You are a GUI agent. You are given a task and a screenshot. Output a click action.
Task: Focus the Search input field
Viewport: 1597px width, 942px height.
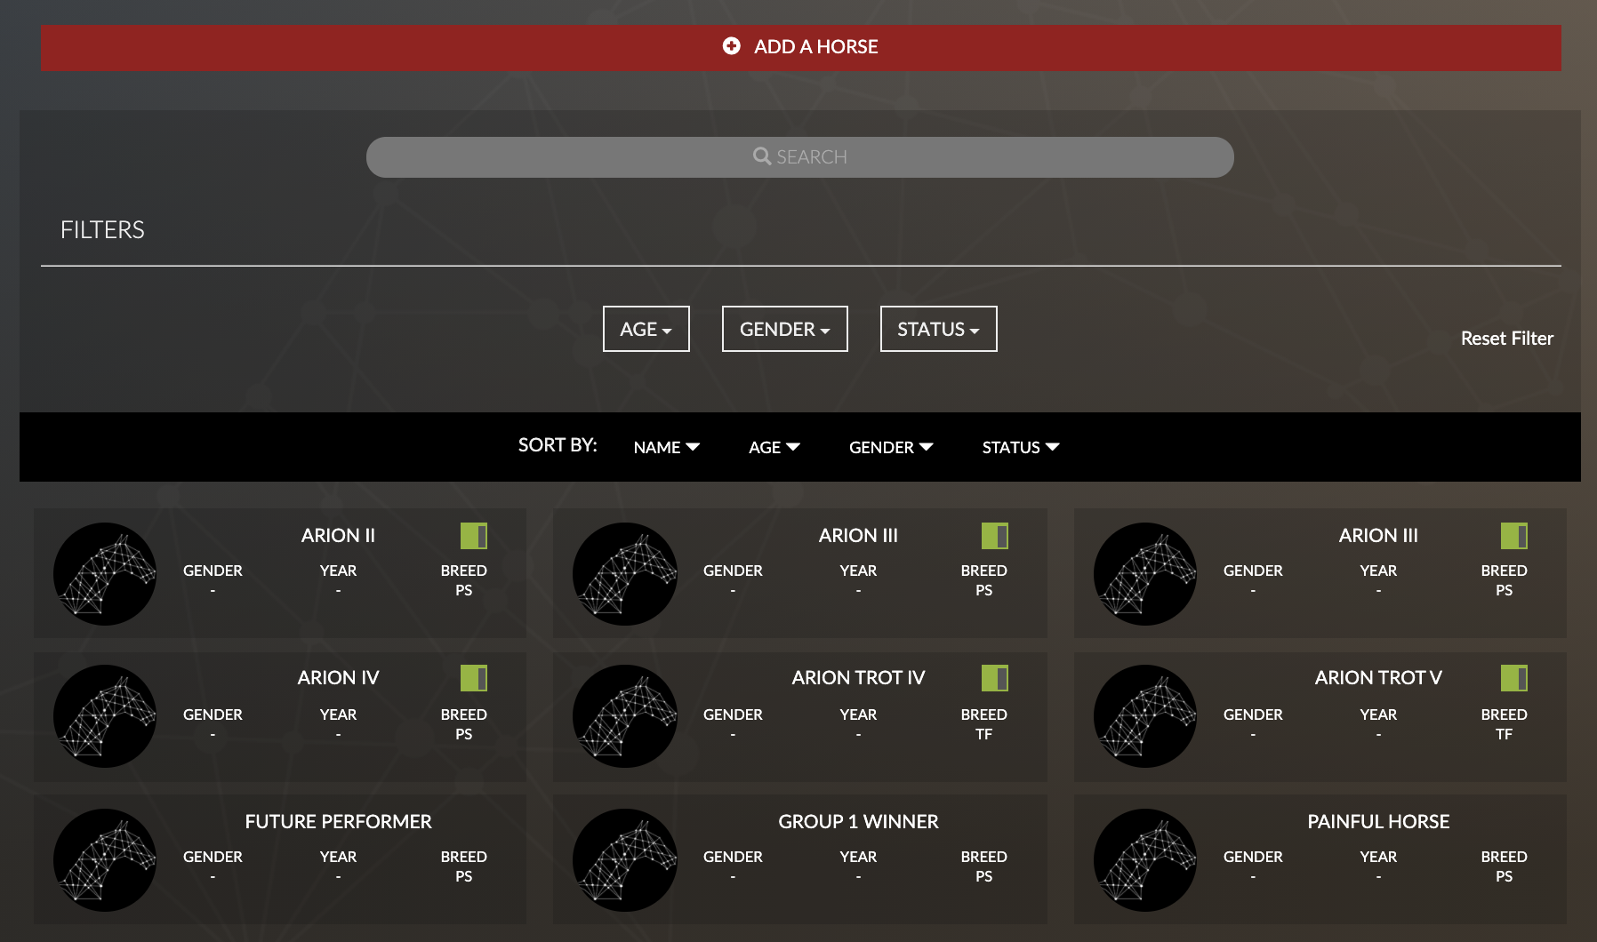click(799, 157)
